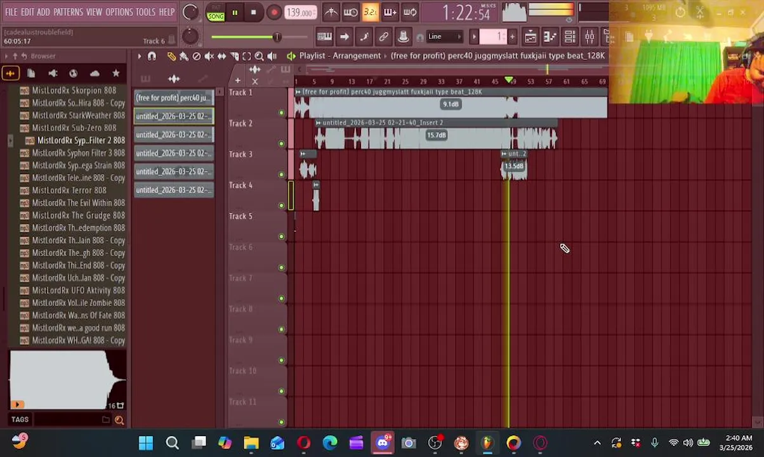Open browser cloud library icon
Viewport: 764px width, 457px height.
95,74
